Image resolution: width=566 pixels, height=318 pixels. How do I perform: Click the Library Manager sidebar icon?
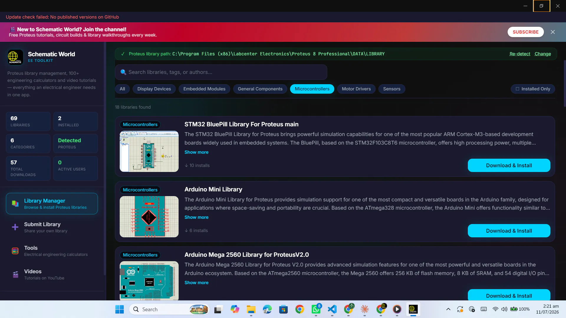point(15,203)
